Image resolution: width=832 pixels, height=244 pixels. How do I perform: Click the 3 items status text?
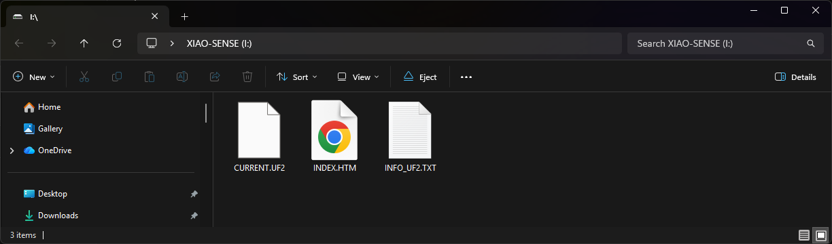[23, 235]
